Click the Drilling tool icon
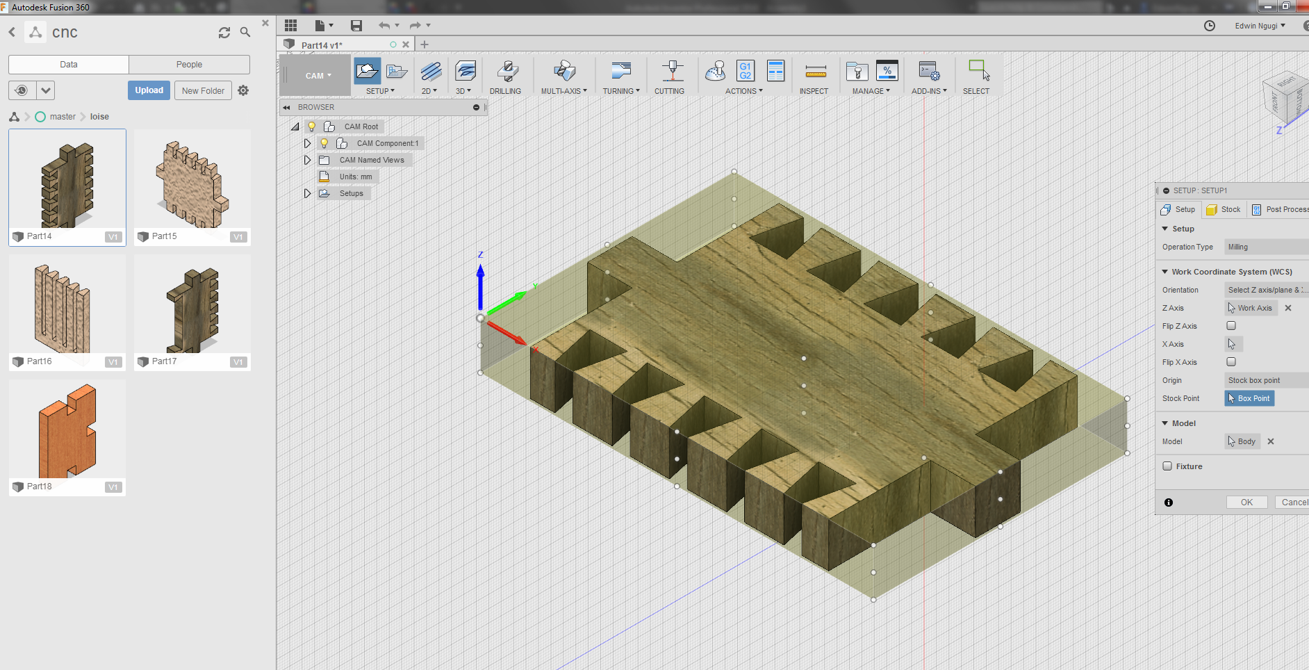This screenshot has width=1309, height=670. pyautogui.click(x=507, y=72)
